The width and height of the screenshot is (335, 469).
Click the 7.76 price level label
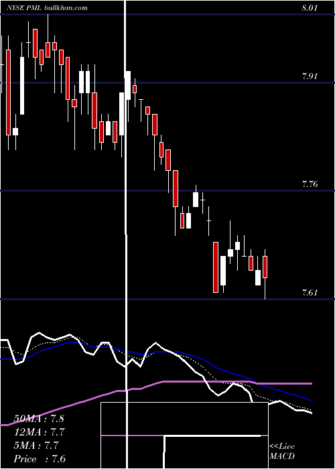tap(310, 184)
